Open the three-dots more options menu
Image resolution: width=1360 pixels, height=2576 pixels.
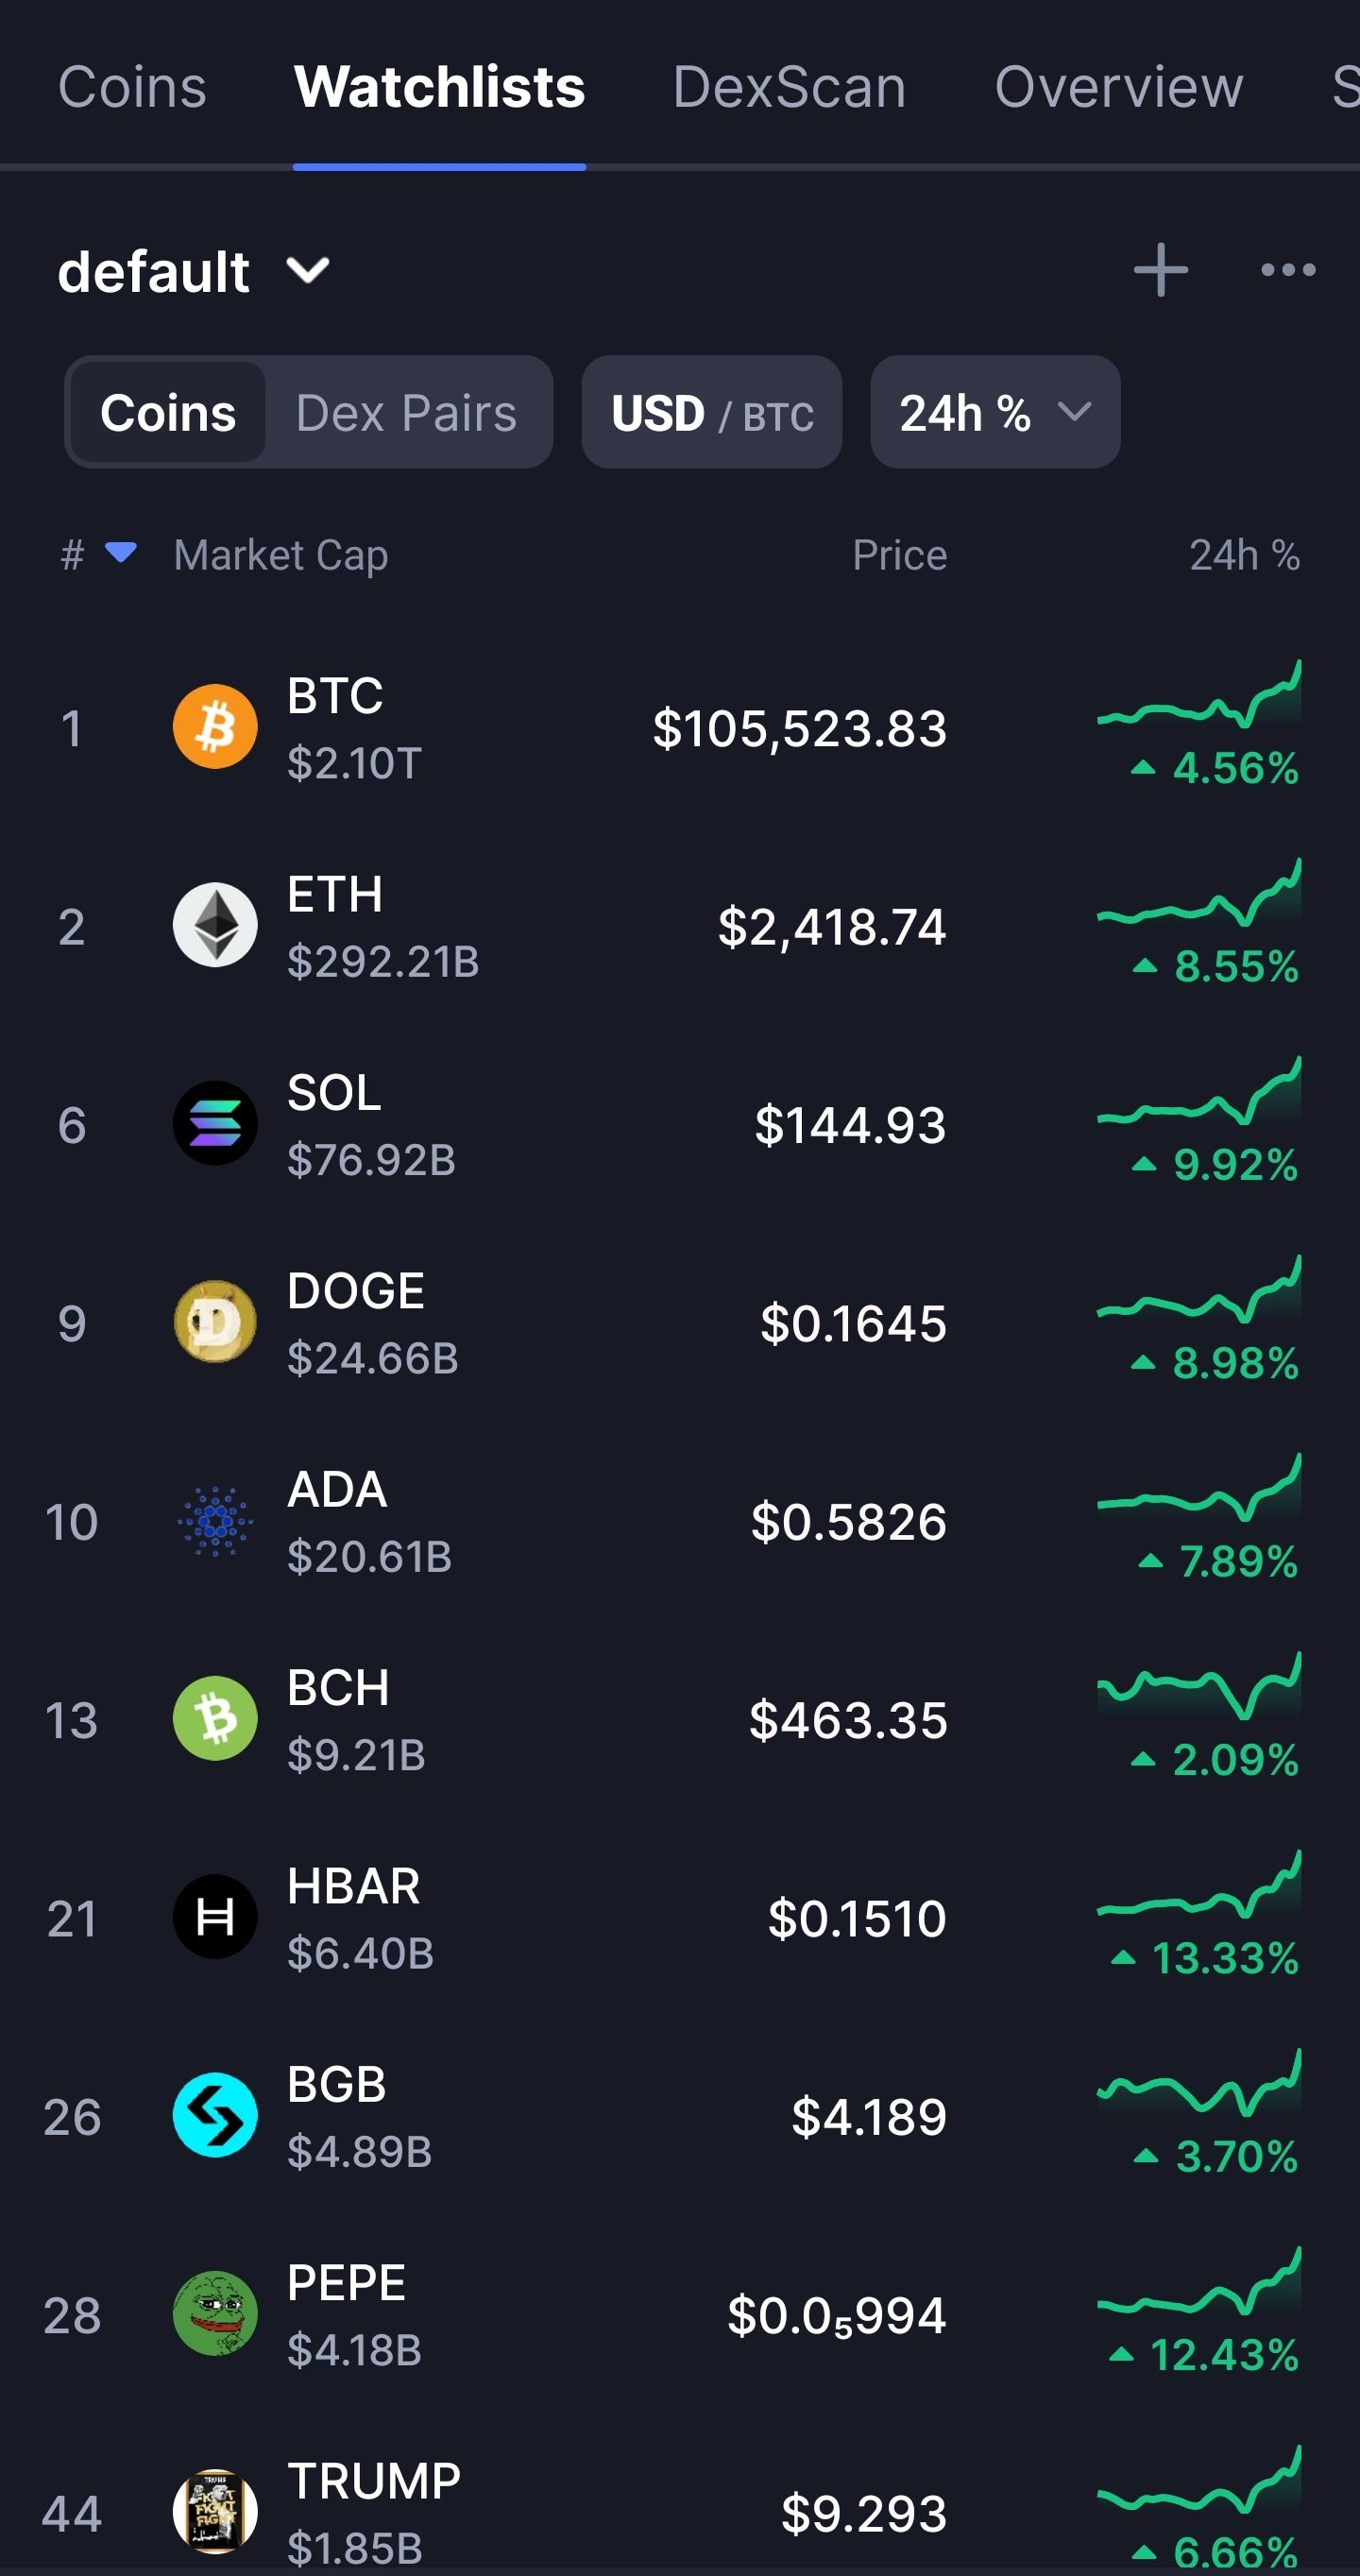click(x=1288, y=270)
